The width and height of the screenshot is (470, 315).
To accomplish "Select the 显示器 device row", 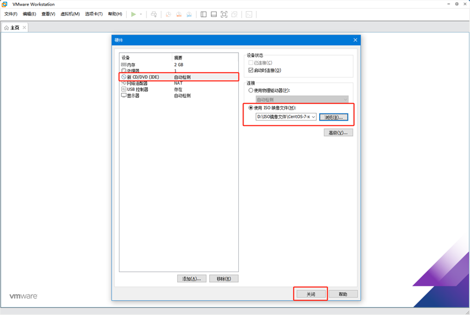I will point(179,95).
